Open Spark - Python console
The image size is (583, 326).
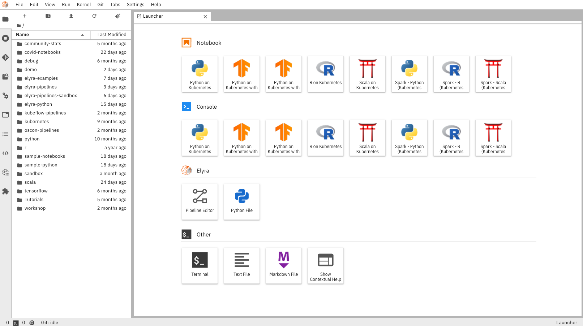click(410, 138)
